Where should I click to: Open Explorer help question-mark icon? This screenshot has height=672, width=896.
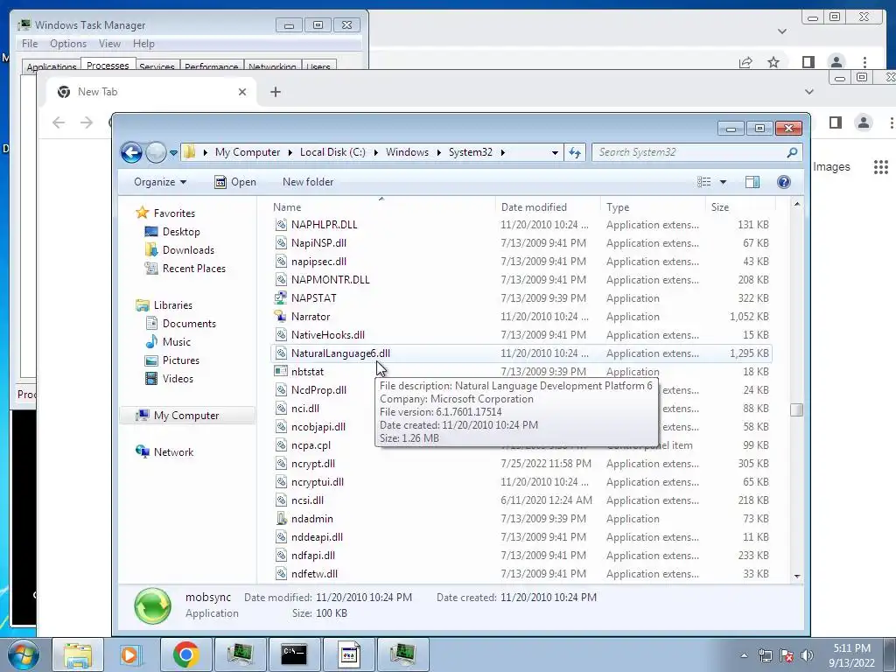click(784, 182)
